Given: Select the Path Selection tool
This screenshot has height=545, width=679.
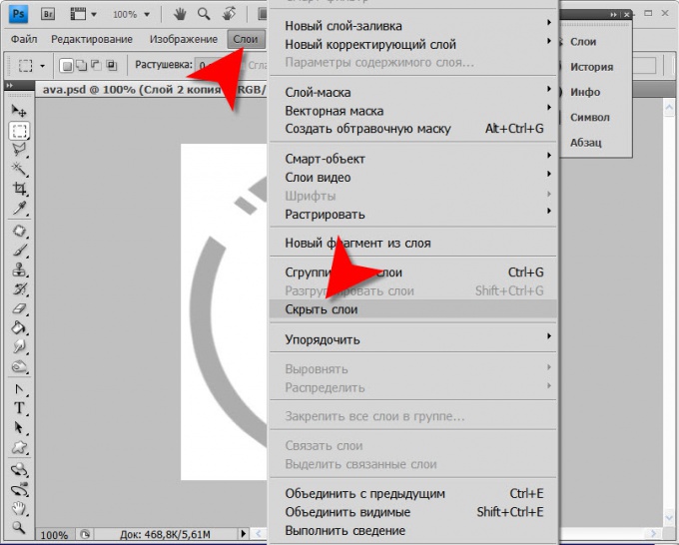Looking at the screenshot, I should point(19,427).
